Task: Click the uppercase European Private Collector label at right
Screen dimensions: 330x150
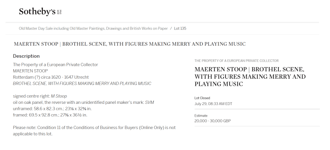Action: coord(236,61)
